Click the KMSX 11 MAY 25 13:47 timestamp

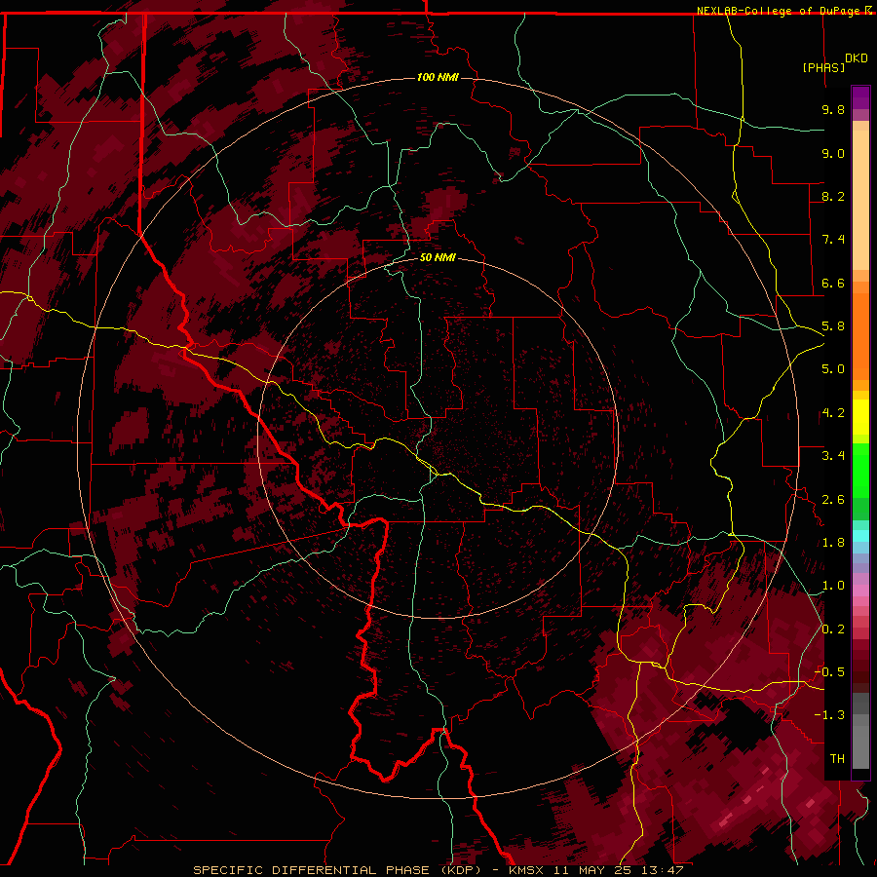(596, 870)
